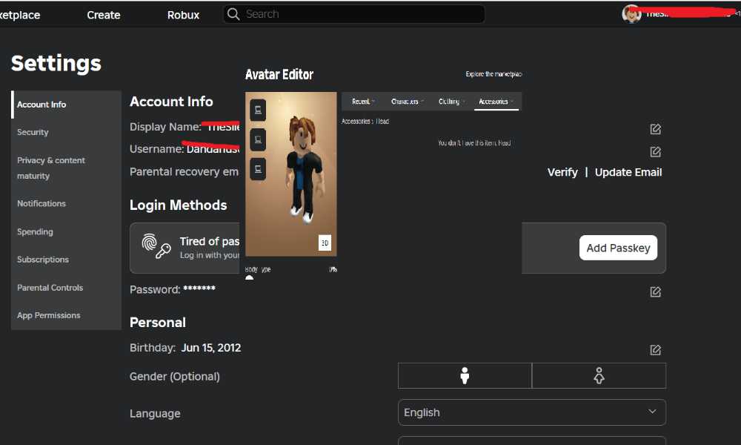Image resolution: width=741 pixels, height=445 pixels.
Task: Open Explore the marketplace link in Avatar Editor
Action: click(494, 73)
